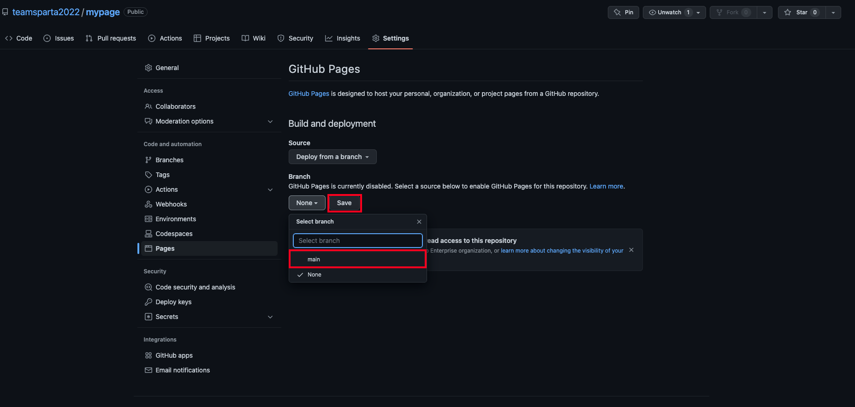Image resolution: width=855 pixels, height=407 pixels.
Task: Expand the Secrets chevron
Action: 270,317
